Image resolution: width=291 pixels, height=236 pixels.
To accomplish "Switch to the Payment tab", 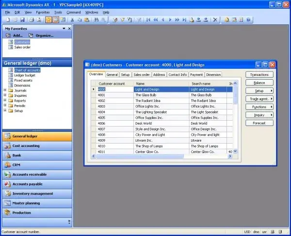I will click(x=196, y=75).
